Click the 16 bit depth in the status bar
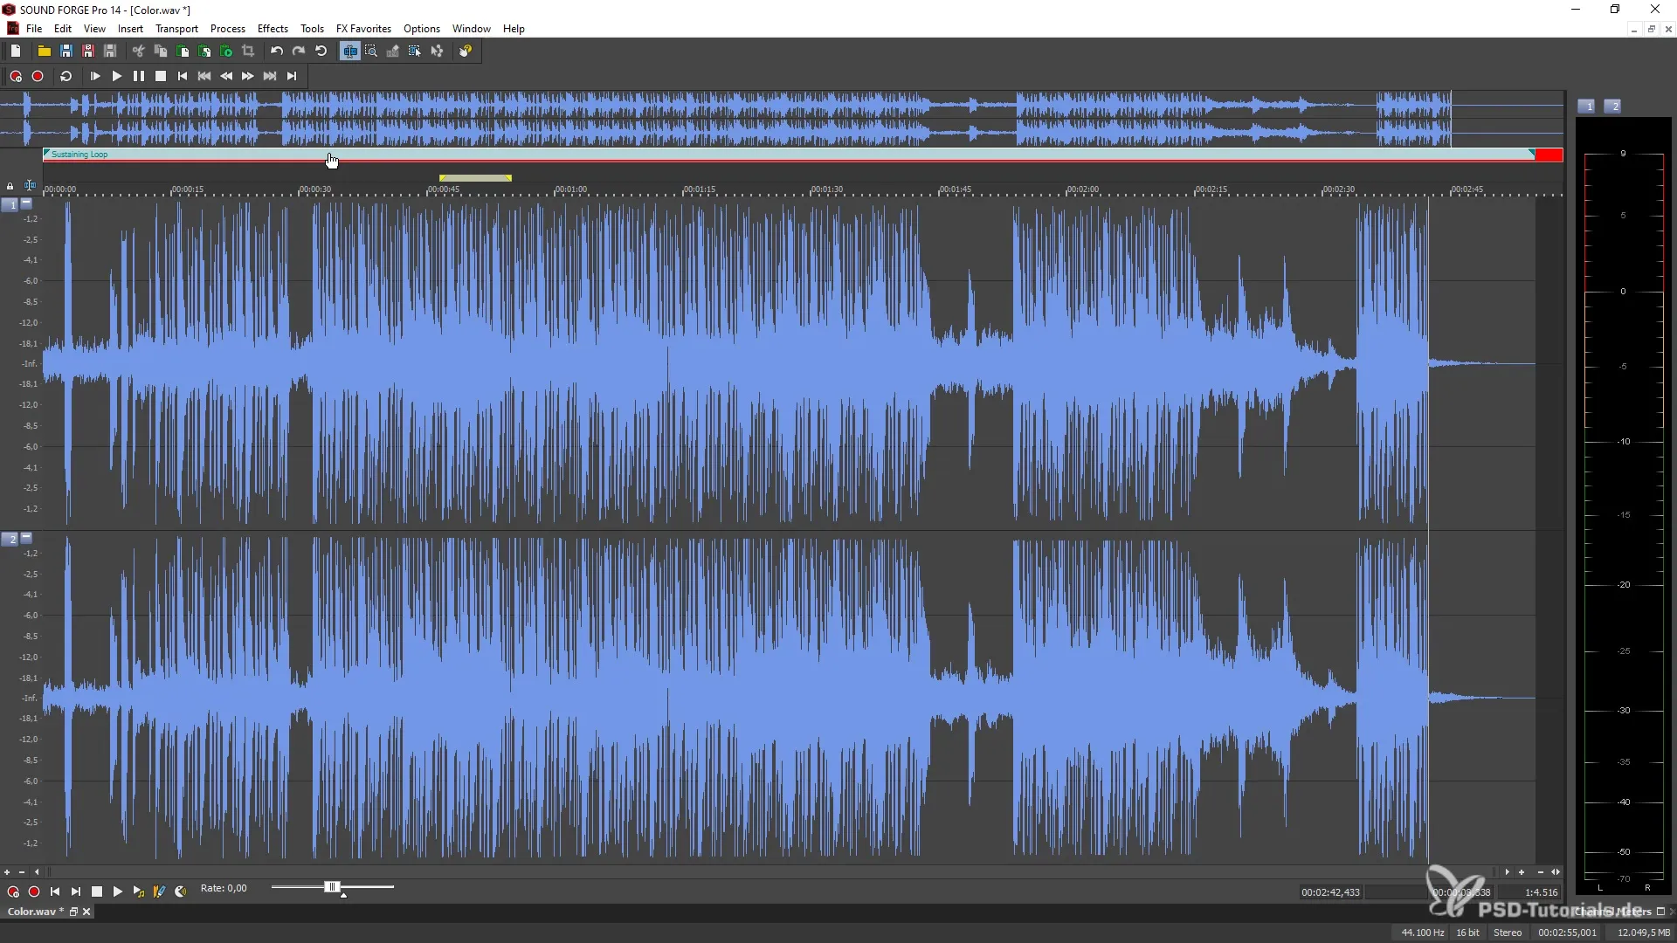The width and height of the screenshot is (1677, 943). pos(1467,933)
